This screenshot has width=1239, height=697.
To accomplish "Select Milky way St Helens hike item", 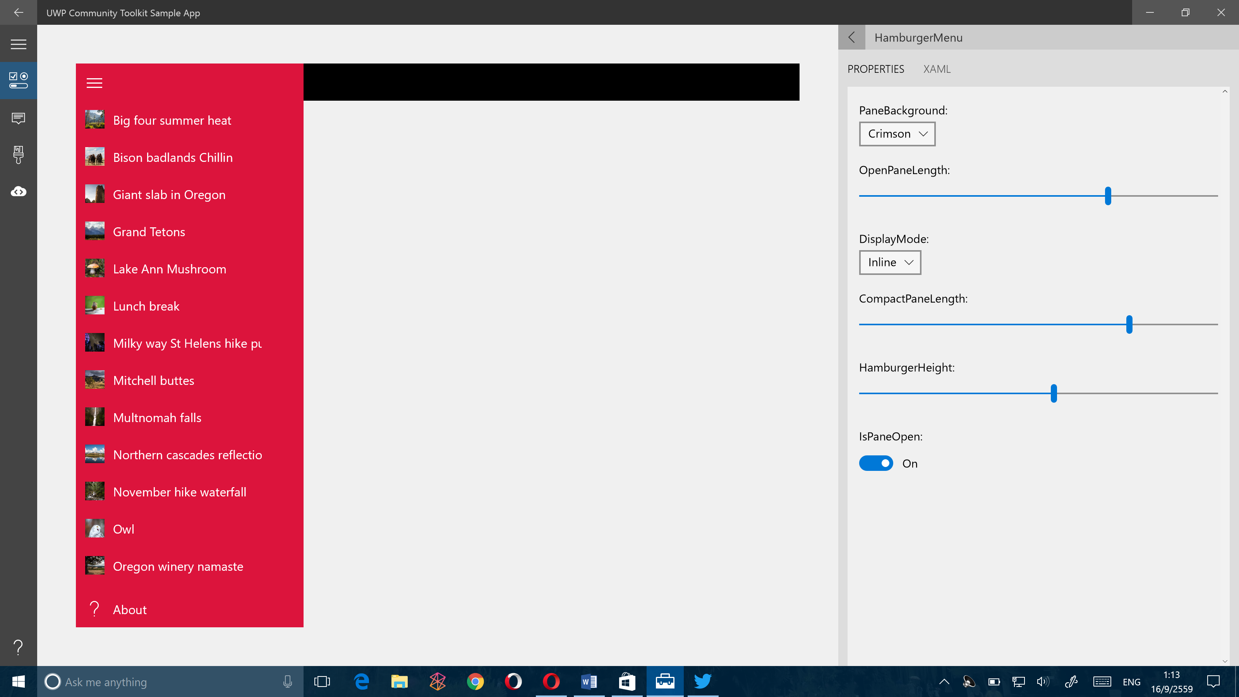I will [189, 343].
